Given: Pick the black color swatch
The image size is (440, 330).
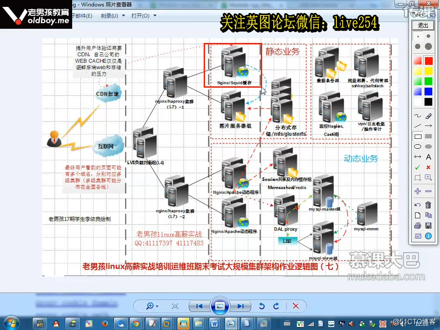Looking at the screenshot, I should pyautogui.click(x=428, y=101).
